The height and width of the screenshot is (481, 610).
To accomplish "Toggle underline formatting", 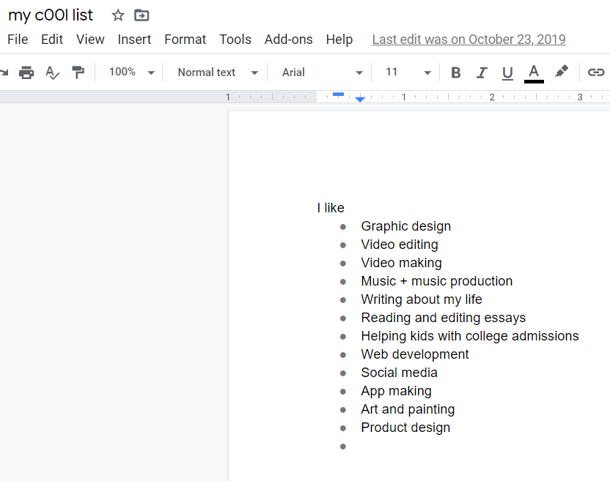I will pos(507,72).
